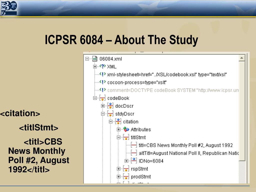Select the XML declaration label
The width and height of the screenshot is (256, 192).
(x=112, y=66)
